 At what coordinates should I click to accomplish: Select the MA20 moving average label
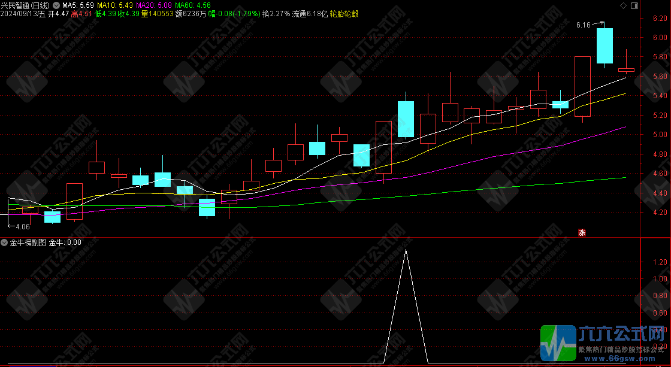(x=153, y=5)
